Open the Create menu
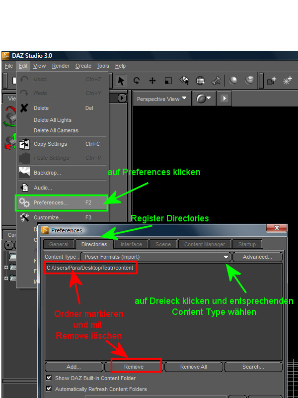Image resolution: width=298 pixels, height=398 pixels. 83,66
